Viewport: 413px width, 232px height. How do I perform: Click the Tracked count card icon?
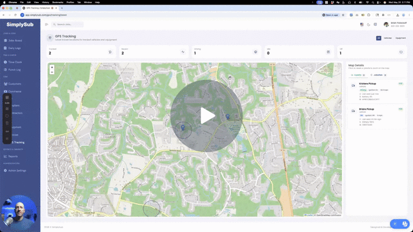point(110,52)
